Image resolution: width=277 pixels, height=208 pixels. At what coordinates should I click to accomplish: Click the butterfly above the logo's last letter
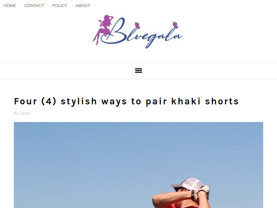175,25
